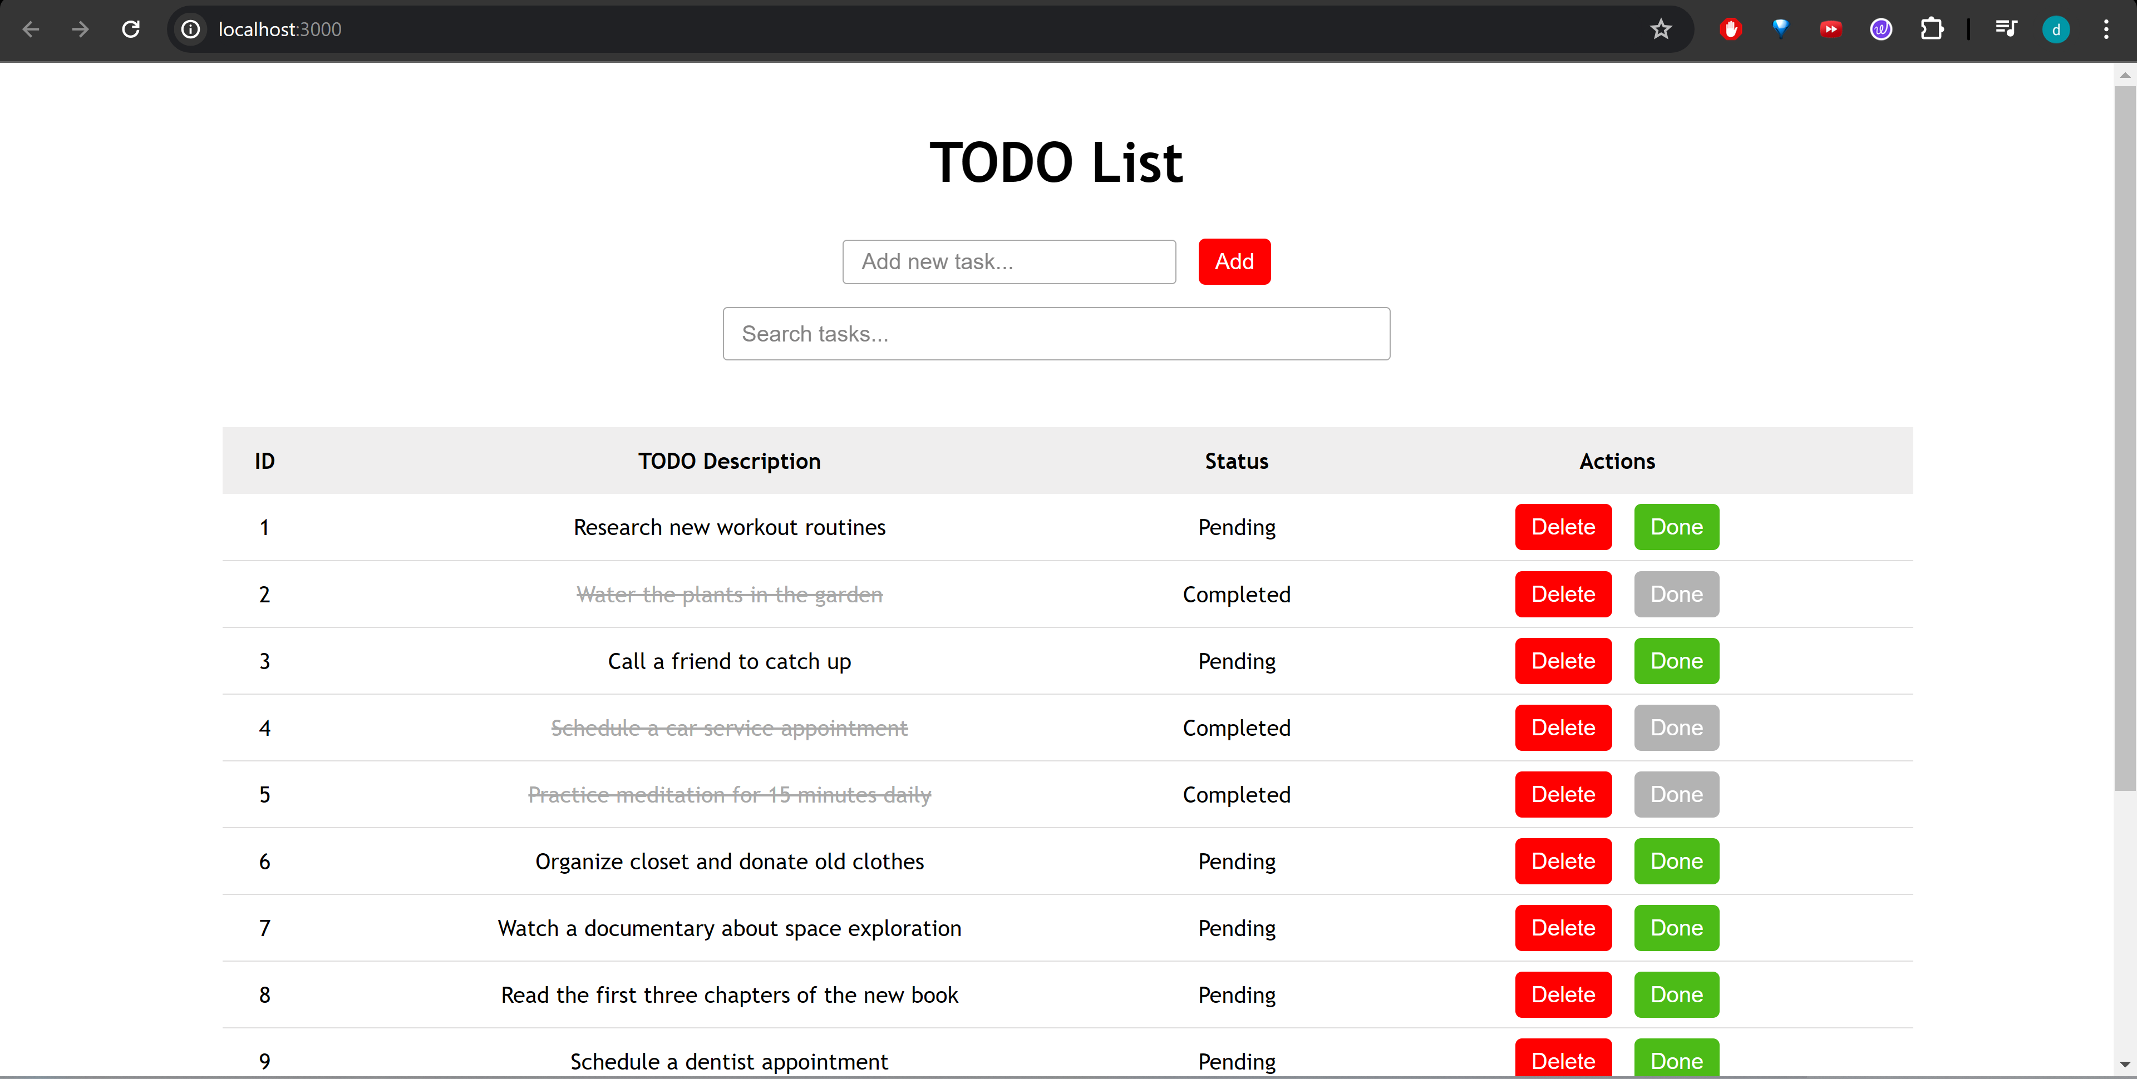This screenshot has height=1079, width=2137.
Task: Open the Chrome three-dot menu
Action: pyautogui.click(x=2106, y=29)
